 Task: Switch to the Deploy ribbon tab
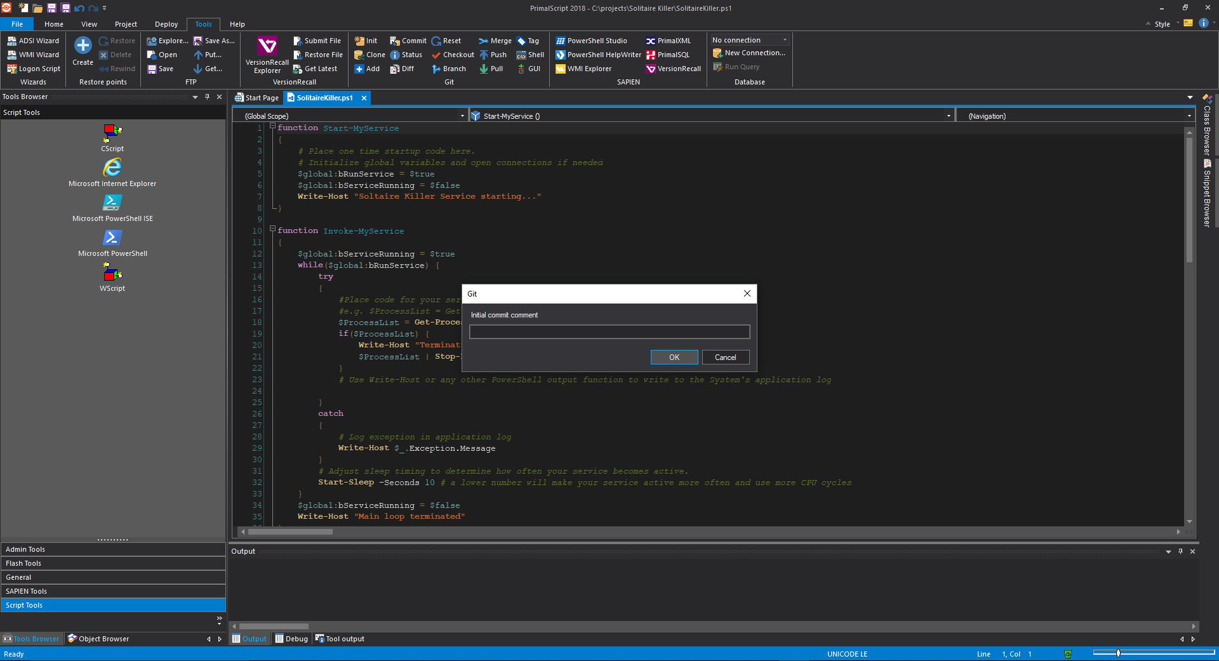(166, 24)
